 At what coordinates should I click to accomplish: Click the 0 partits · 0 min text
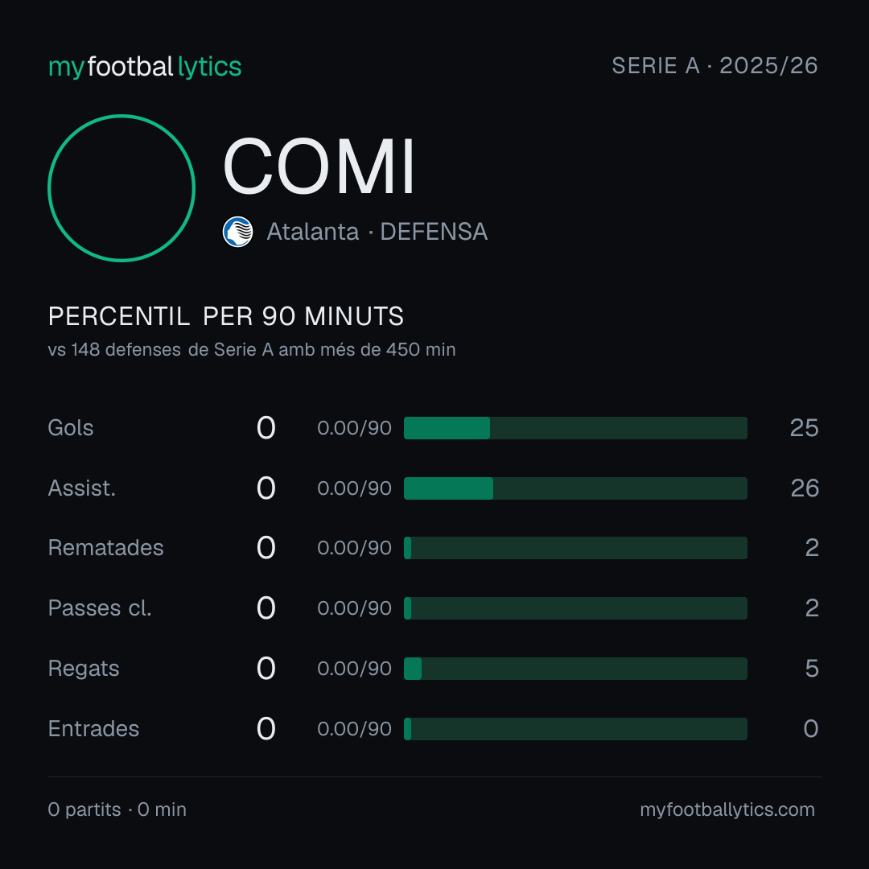click(117, 809)
